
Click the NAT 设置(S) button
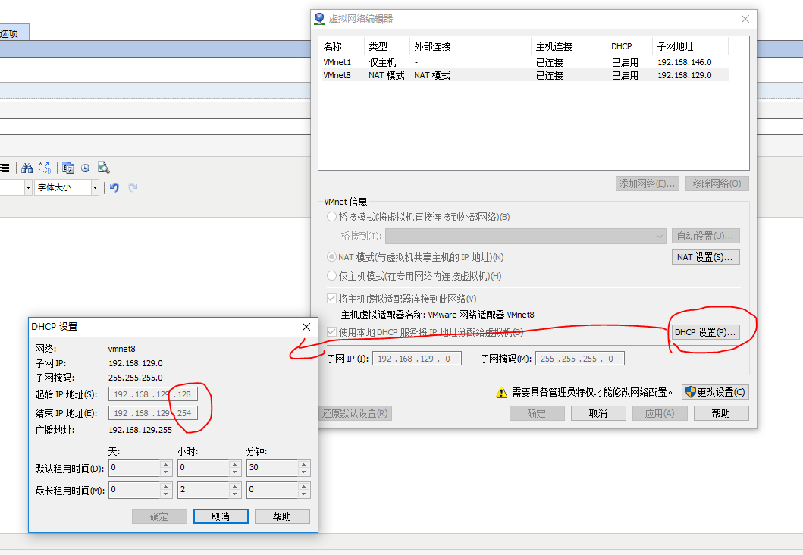[705, 256]
